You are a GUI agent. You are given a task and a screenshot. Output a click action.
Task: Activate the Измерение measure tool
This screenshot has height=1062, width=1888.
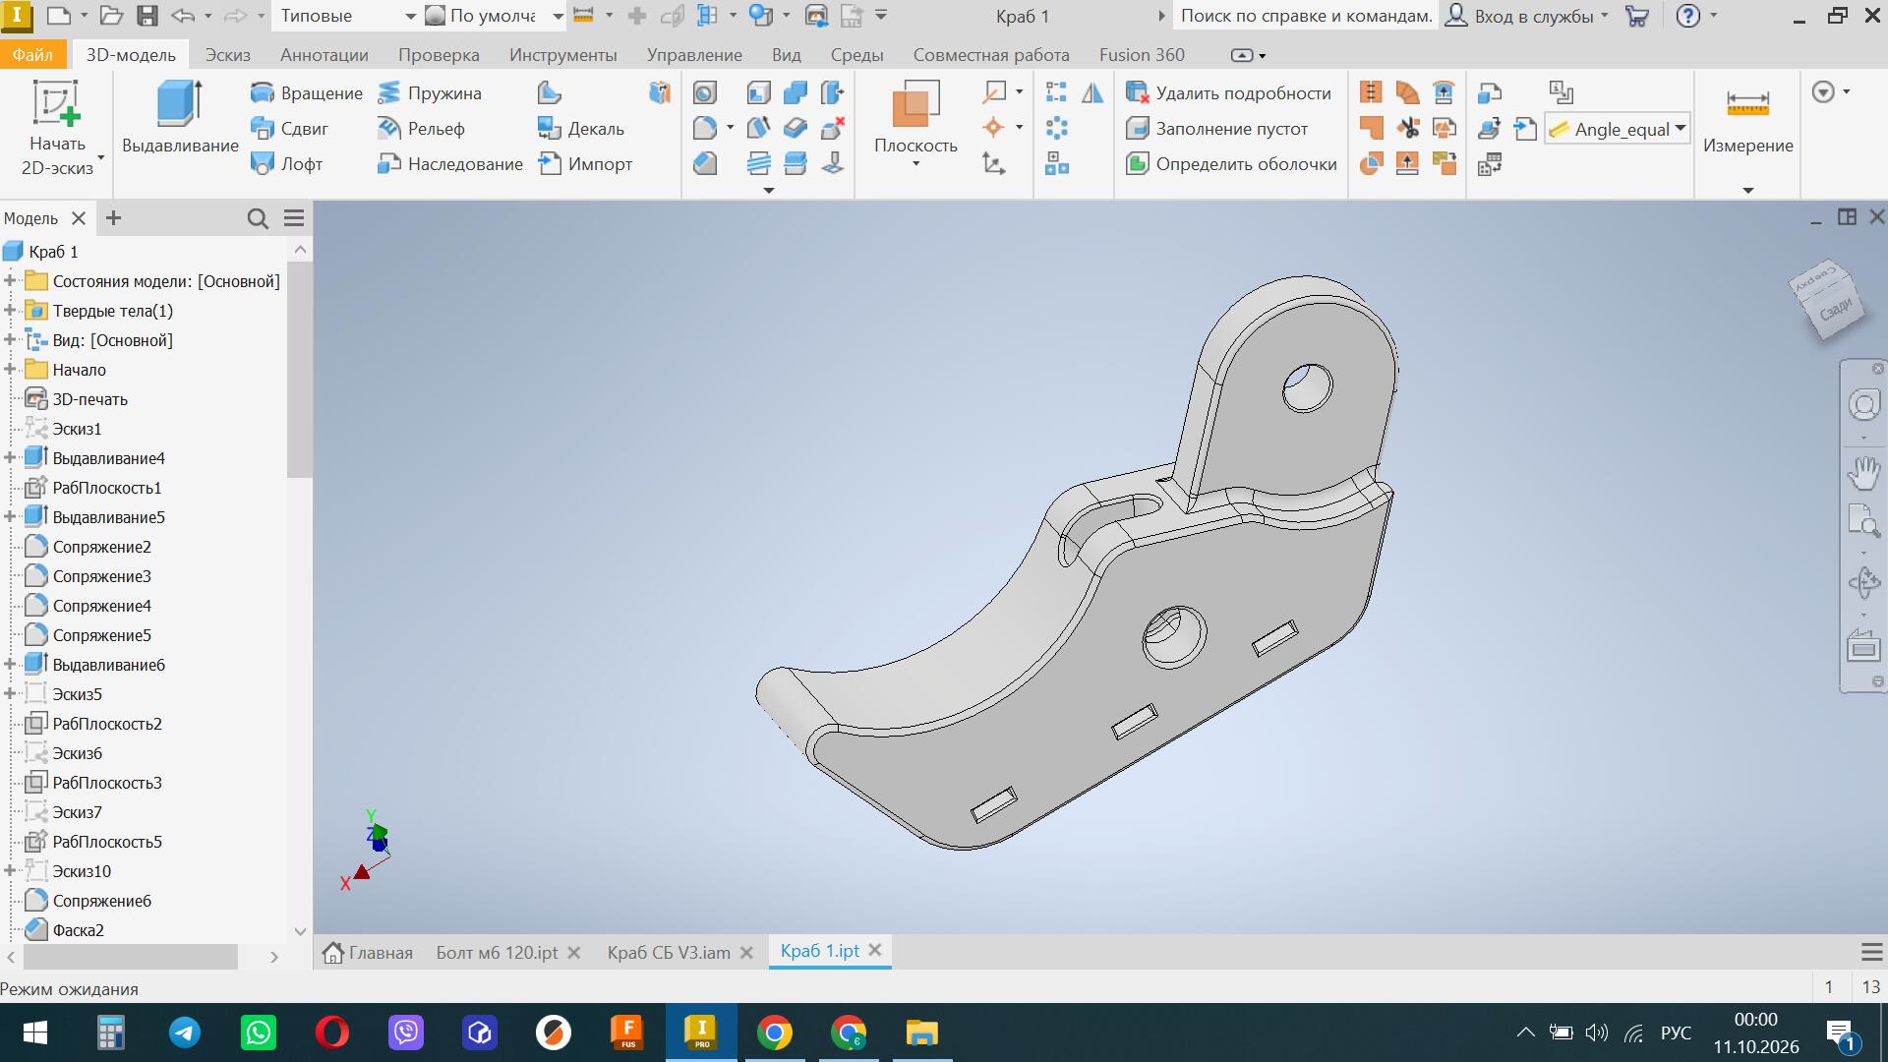[x=1747, y=123]
